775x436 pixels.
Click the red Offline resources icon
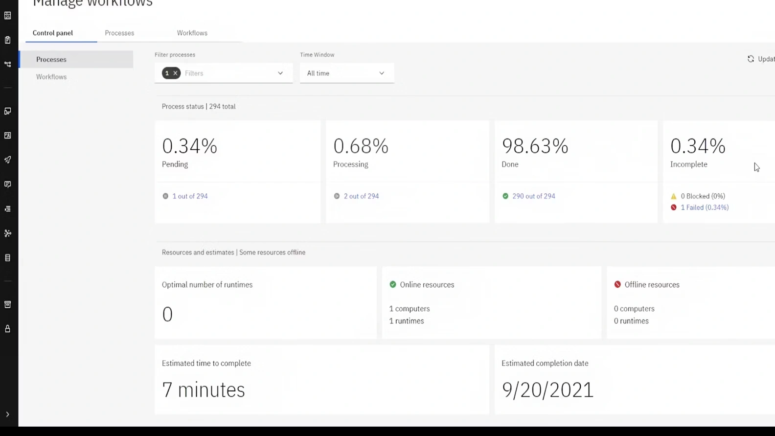(617, 284)
